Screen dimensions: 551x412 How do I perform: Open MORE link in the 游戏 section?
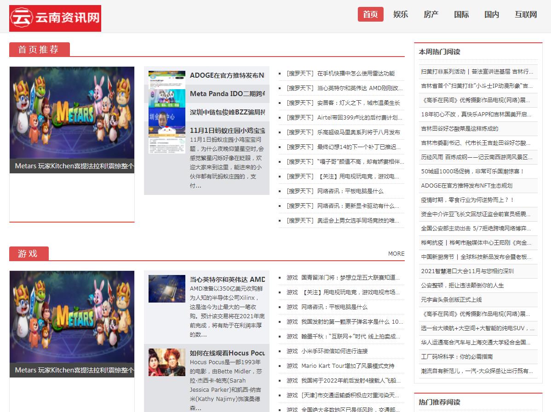pyautogui.click(x=396, y=254)
